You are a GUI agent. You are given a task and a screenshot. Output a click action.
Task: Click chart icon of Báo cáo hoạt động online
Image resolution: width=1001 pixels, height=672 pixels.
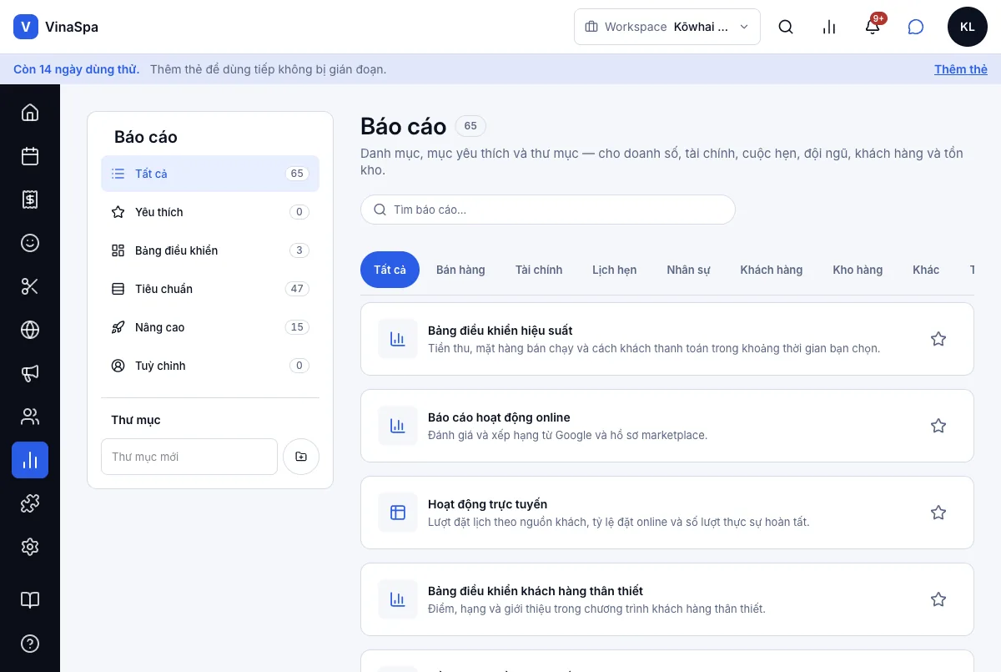tap(398, 426)
